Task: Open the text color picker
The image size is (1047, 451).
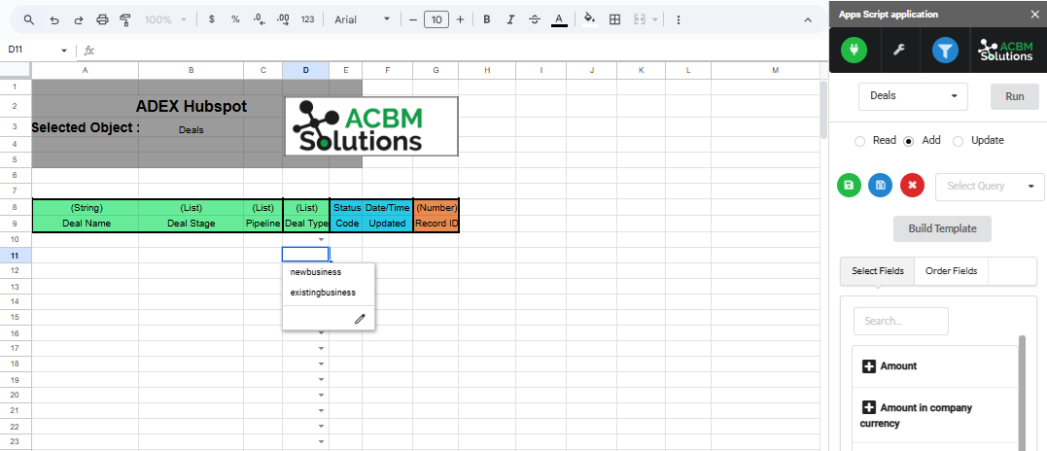Action: pos(559,20)
